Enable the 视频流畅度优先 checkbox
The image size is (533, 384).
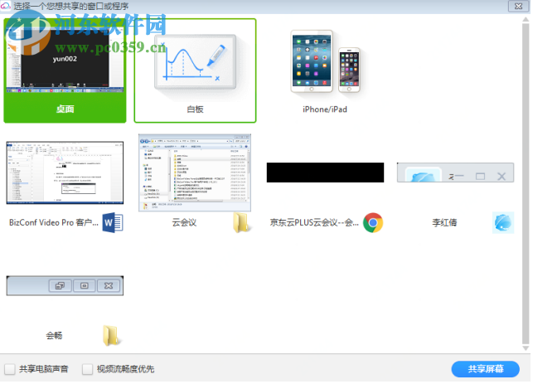[87, 369]
